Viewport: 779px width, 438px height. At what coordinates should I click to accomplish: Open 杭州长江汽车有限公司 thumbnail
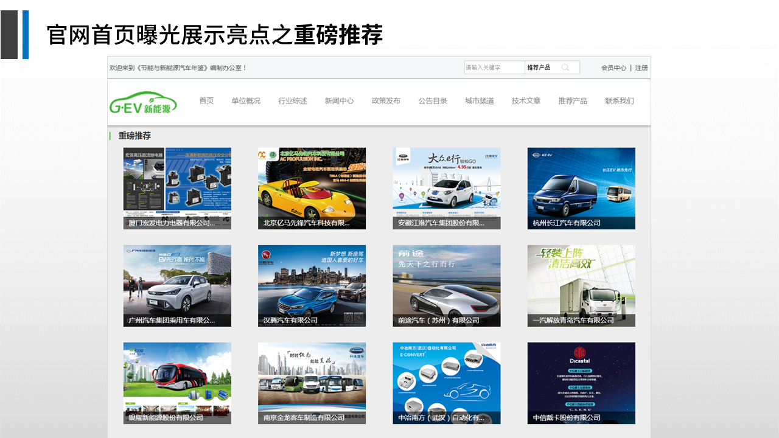click(581, 189)
